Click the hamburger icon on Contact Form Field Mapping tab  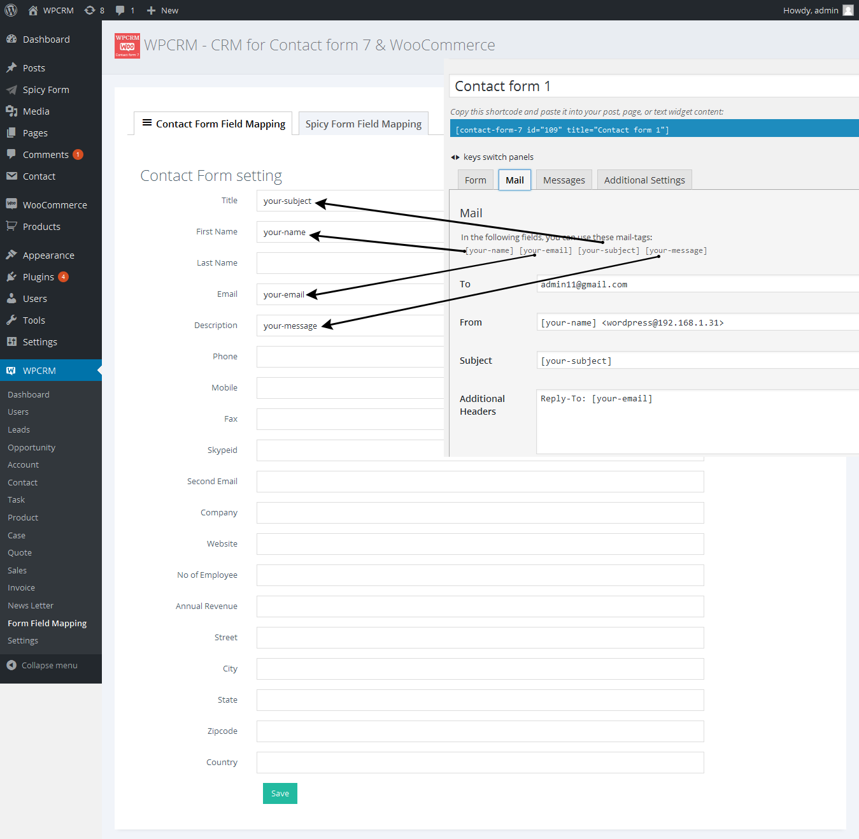tap(147, 123)
